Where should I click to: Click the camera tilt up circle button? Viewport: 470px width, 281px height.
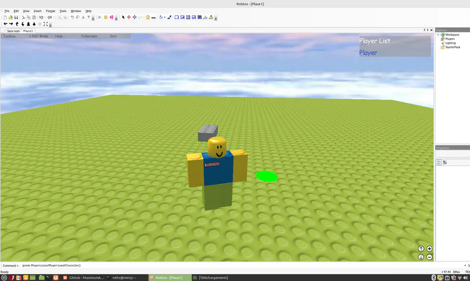[x=421, y=249]
